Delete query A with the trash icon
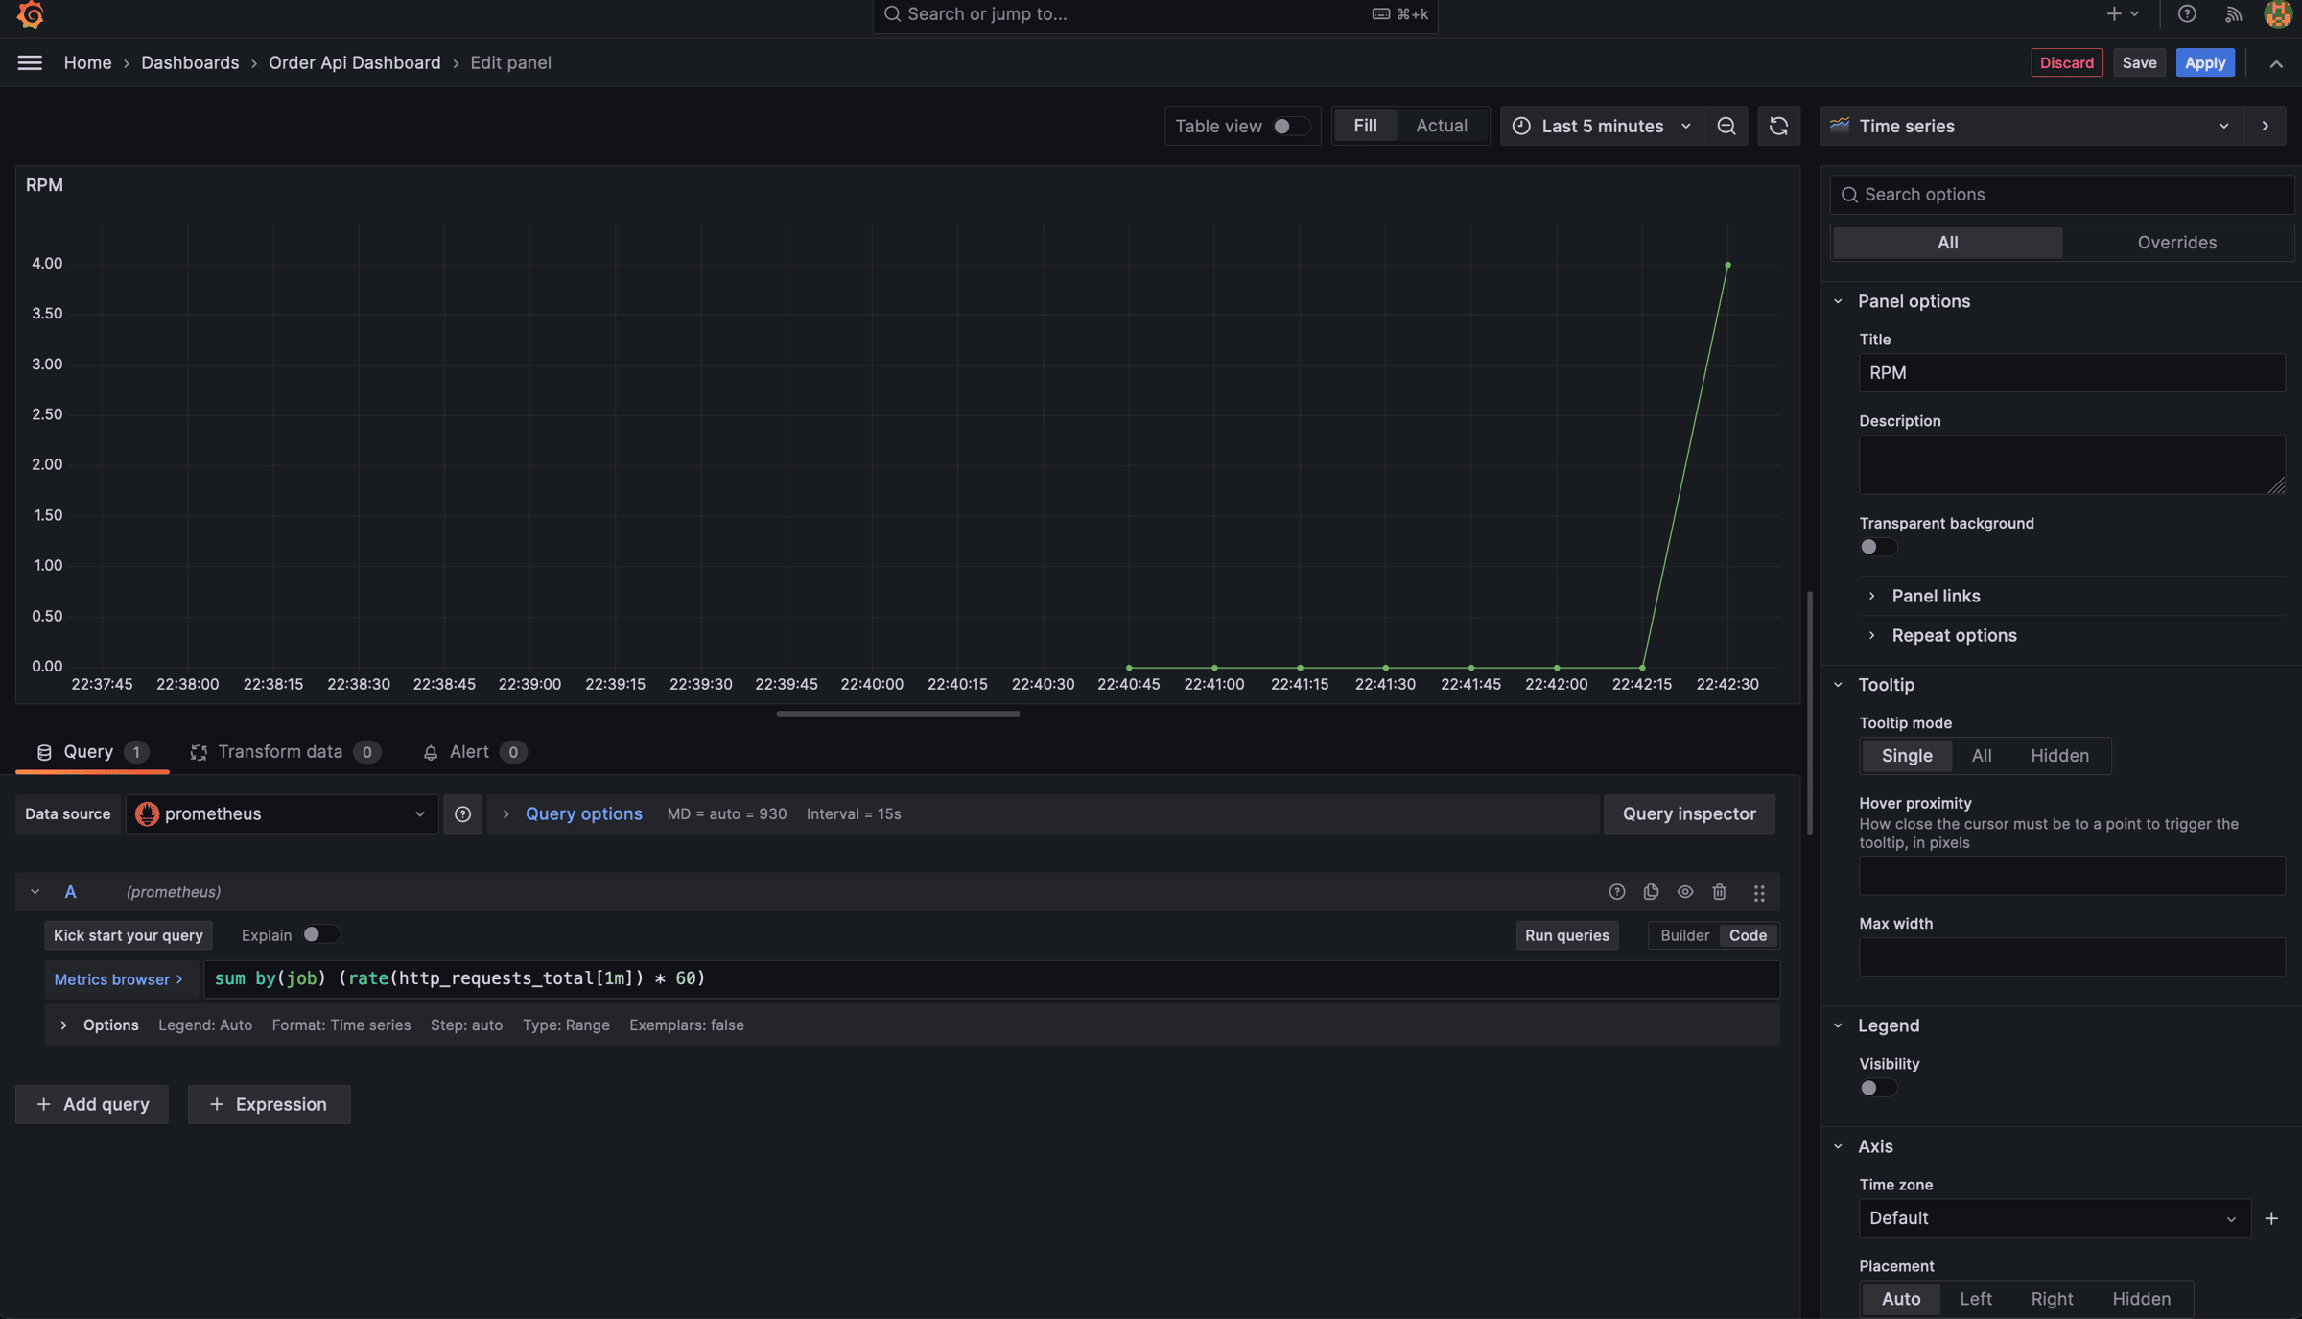This screenshot has height=1319, width=2302. click(1719, 892)
